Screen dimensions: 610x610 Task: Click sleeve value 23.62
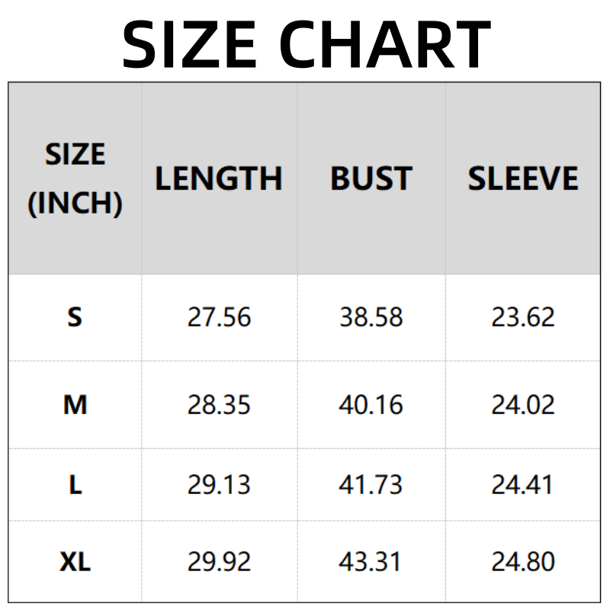[x=523, y=317]
